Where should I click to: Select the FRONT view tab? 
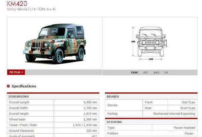pos(135,72)
